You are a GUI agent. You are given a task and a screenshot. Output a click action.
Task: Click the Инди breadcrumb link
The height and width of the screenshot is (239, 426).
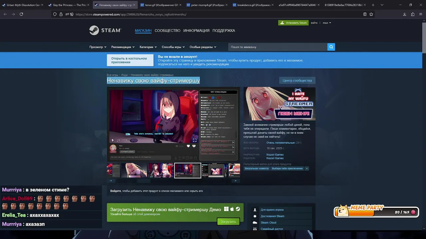point(124,75)
